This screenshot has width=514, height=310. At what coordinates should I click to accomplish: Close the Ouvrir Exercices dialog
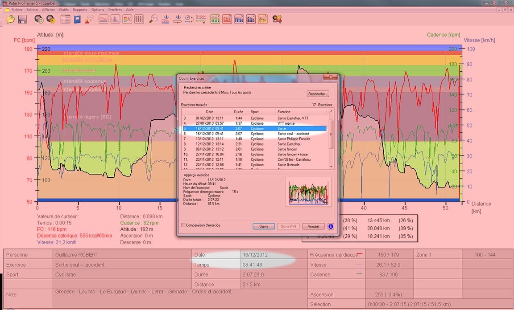coord(331,77)
